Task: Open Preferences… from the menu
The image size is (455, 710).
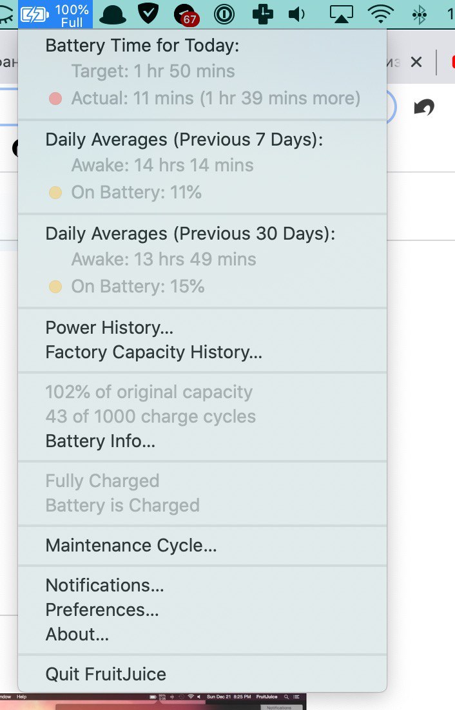Action: (102, 609)
